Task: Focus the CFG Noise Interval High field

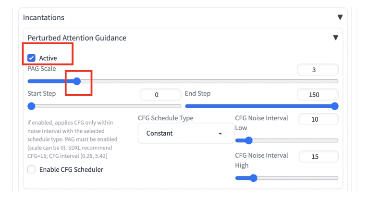Action: click(x=319, y=156)
